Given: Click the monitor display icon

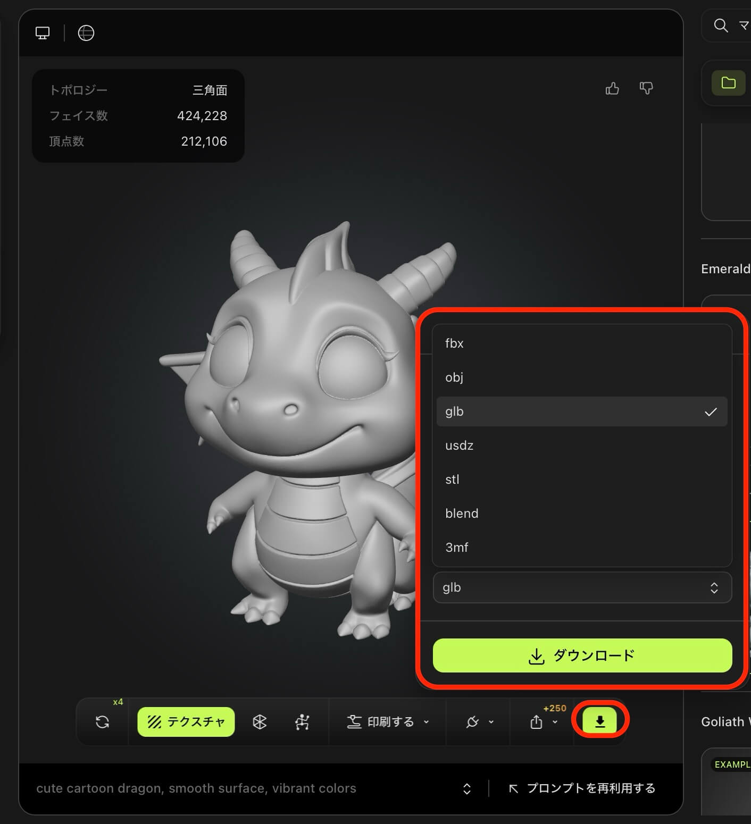Looking at the screenshot, I should click(x=43, y=33).
